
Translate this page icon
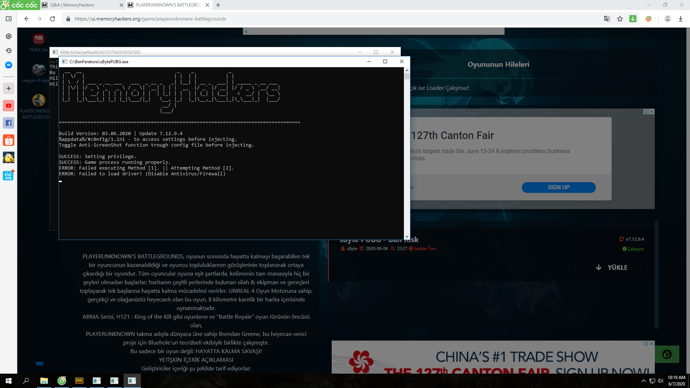[607, 19]
